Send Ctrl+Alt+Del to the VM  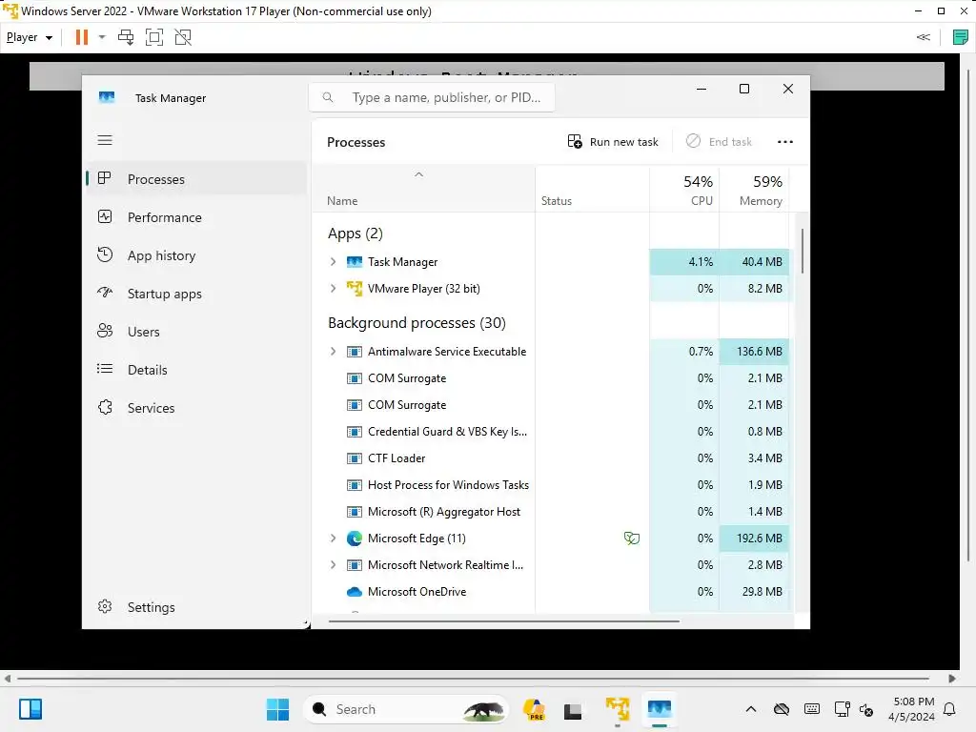[x=126, y=37]
